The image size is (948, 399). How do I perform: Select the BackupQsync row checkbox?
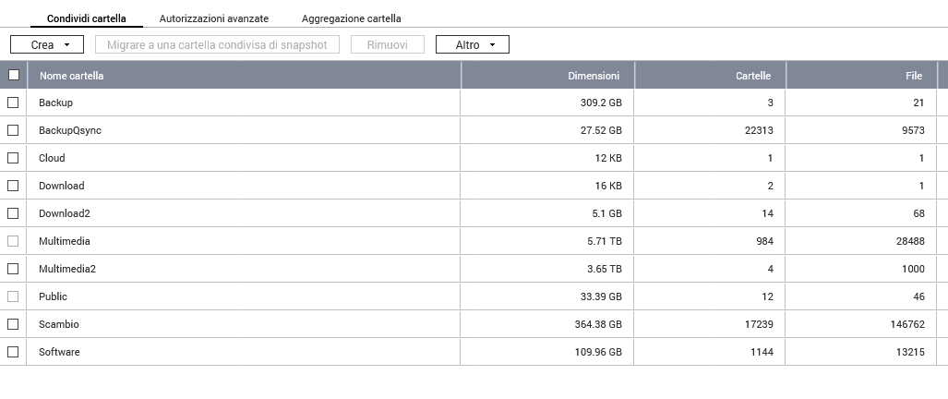tap(13, 130)
